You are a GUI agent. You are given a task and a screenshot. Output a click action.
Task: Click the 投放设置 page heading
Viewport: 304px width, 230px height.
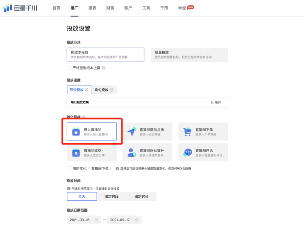[78, 29]
